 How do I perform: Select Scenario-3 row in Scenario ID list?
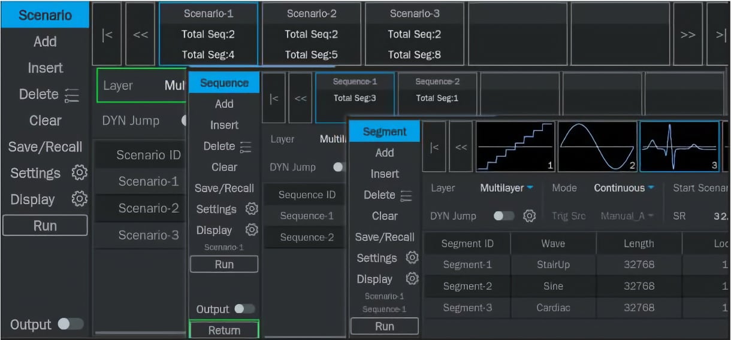[140, 235]
